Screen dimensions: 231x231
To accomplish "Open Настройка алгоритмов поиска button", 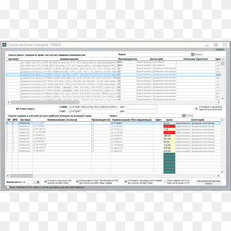I will pos(209,182).
